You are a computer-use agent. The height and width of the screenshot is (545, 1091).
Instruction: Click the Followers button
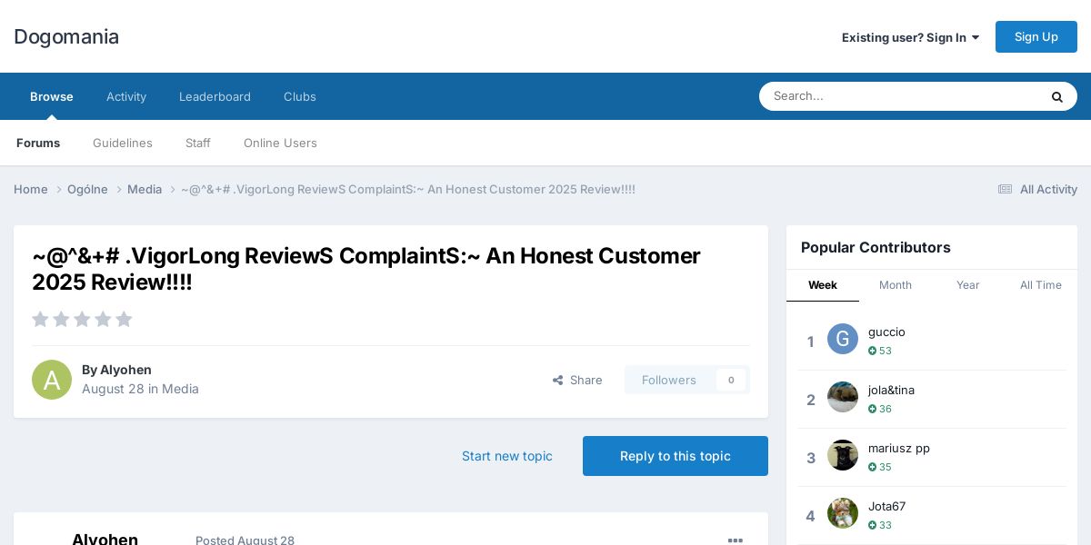point(669,380)
